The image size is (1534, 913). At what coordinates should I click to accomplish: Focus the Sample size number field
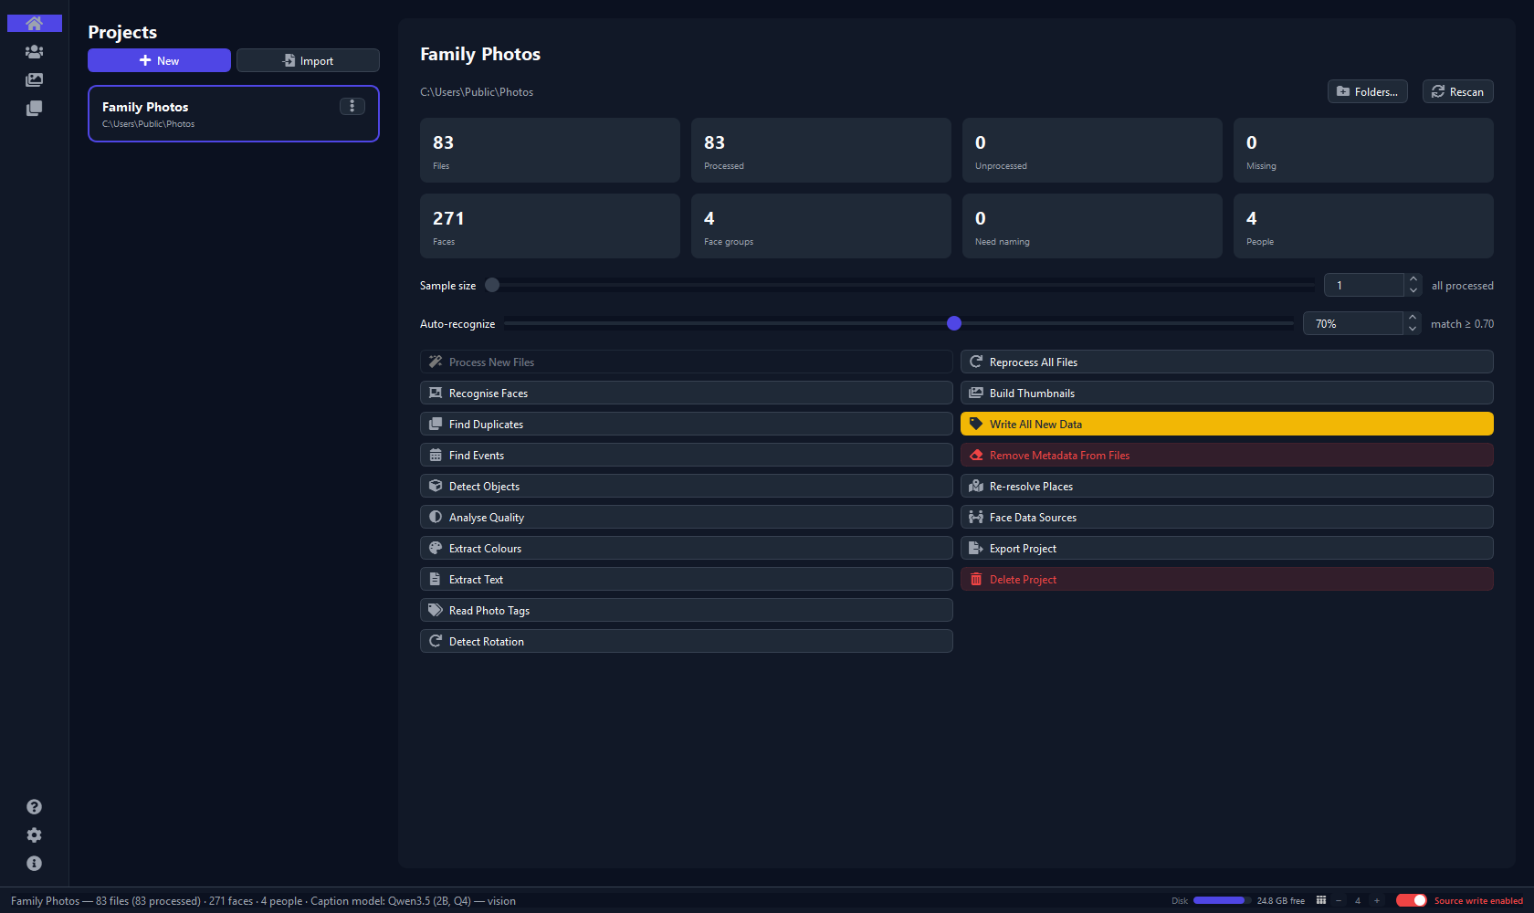point(1364,286)
